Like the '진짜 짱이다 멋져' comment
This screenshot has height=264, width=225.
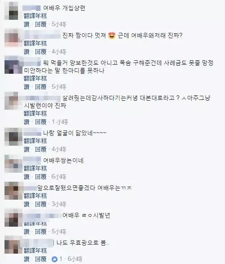pos(26,52)
